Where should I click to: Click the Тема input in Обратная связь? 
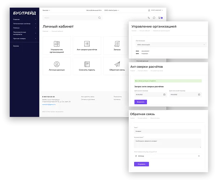pos(167,131)
